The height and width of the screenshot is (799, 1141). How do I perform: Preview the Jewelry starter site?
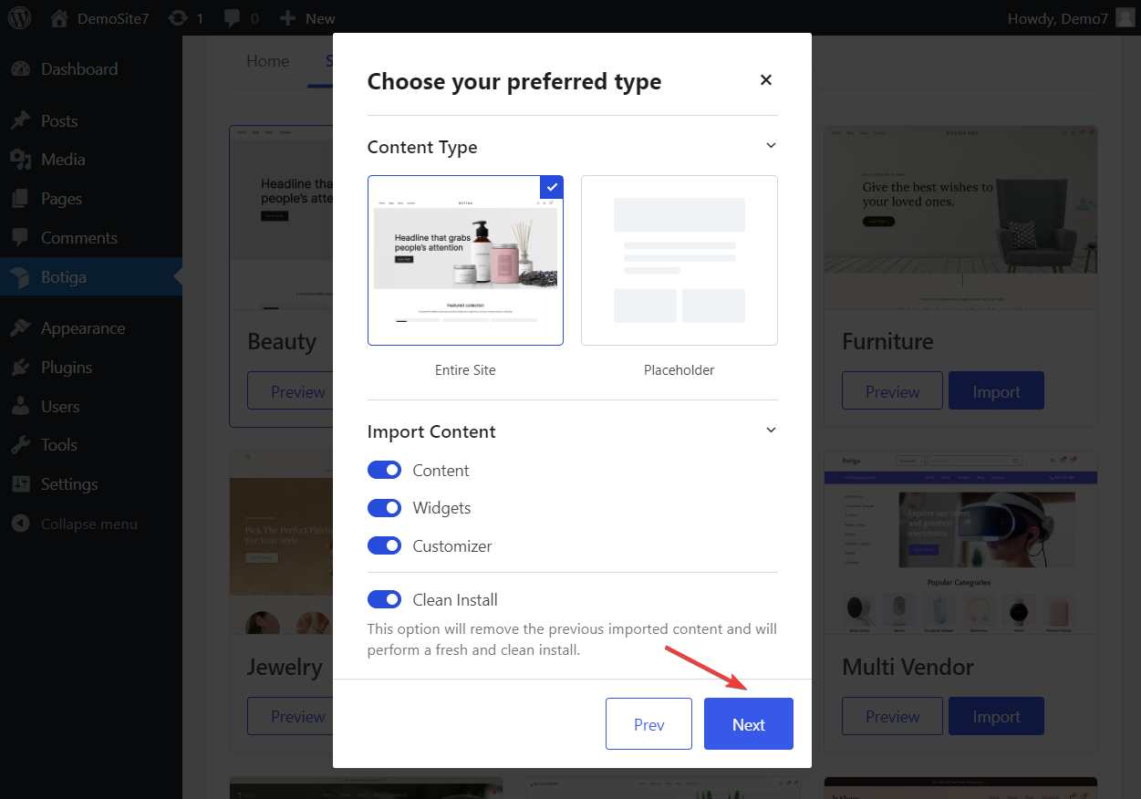click(290, 716)
